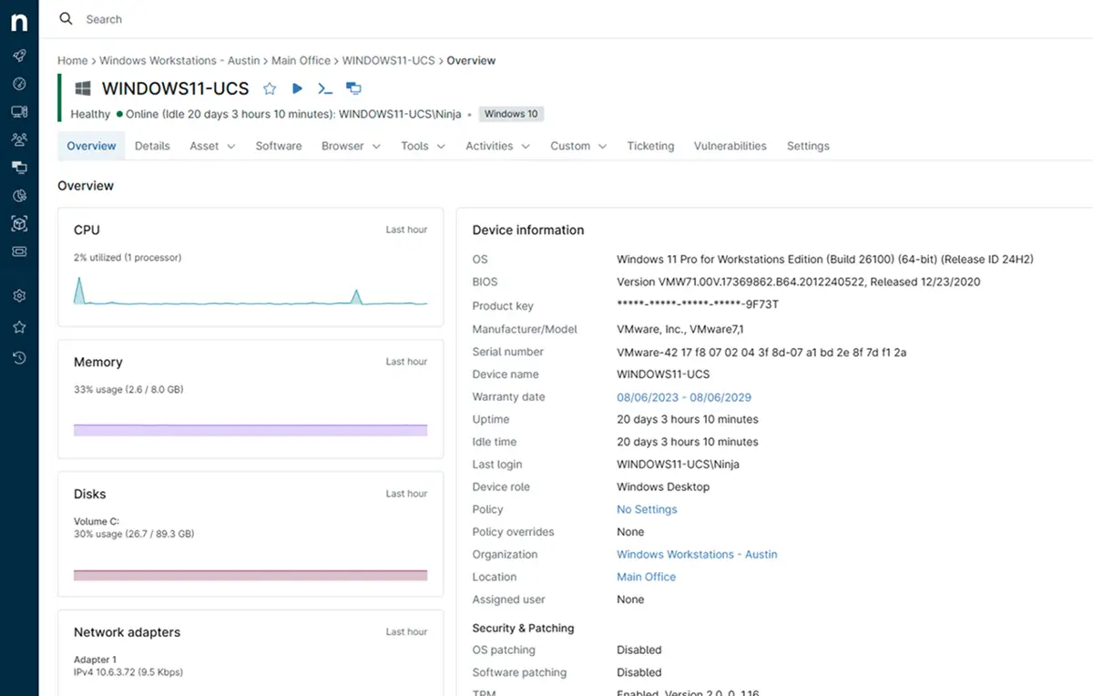Open the Ticketing tab
The width and height of the screenshot is (1093, 696).
[650, 146]
